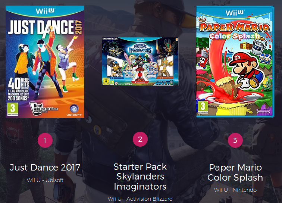
Task: Click the PEGI 3 badge on Paper Mario cover
Action: (203, 107)
